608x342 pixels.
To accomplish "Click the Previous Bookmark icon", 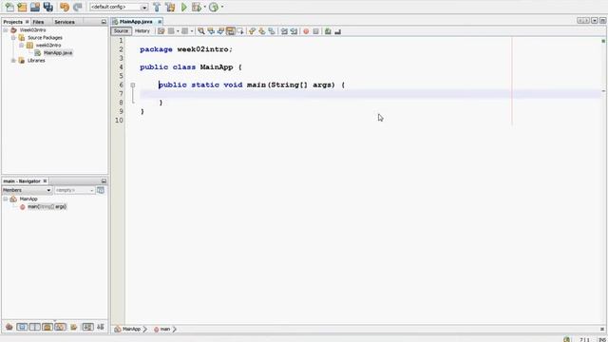I will (252, 31).
